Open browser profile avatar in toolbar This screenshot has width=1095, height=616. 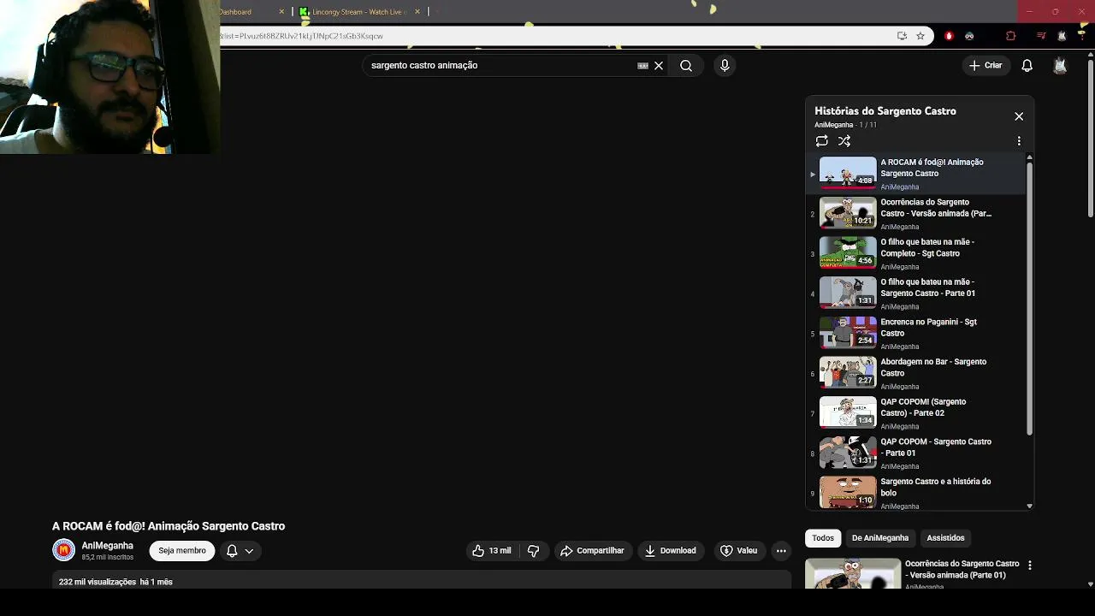pyautogui.click(x=1062, y=36)
